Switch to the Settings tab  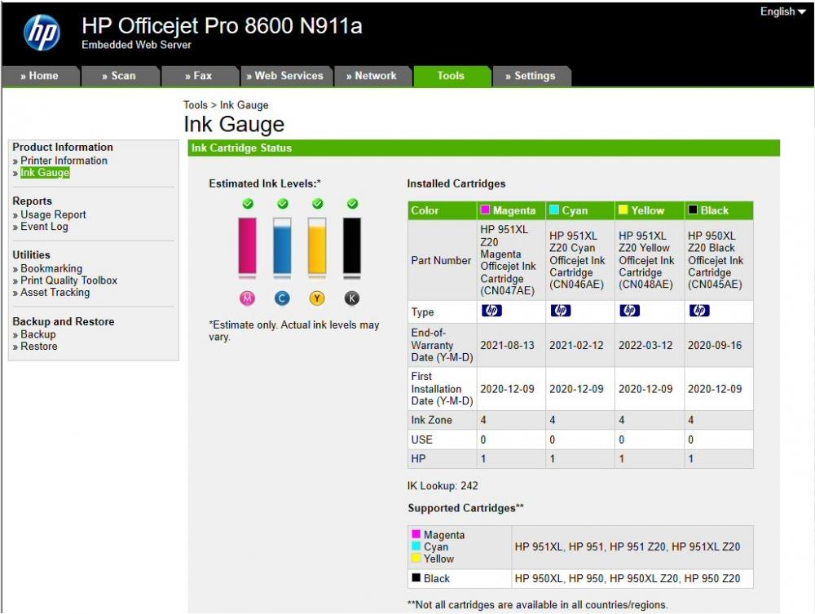click(531, 76)
